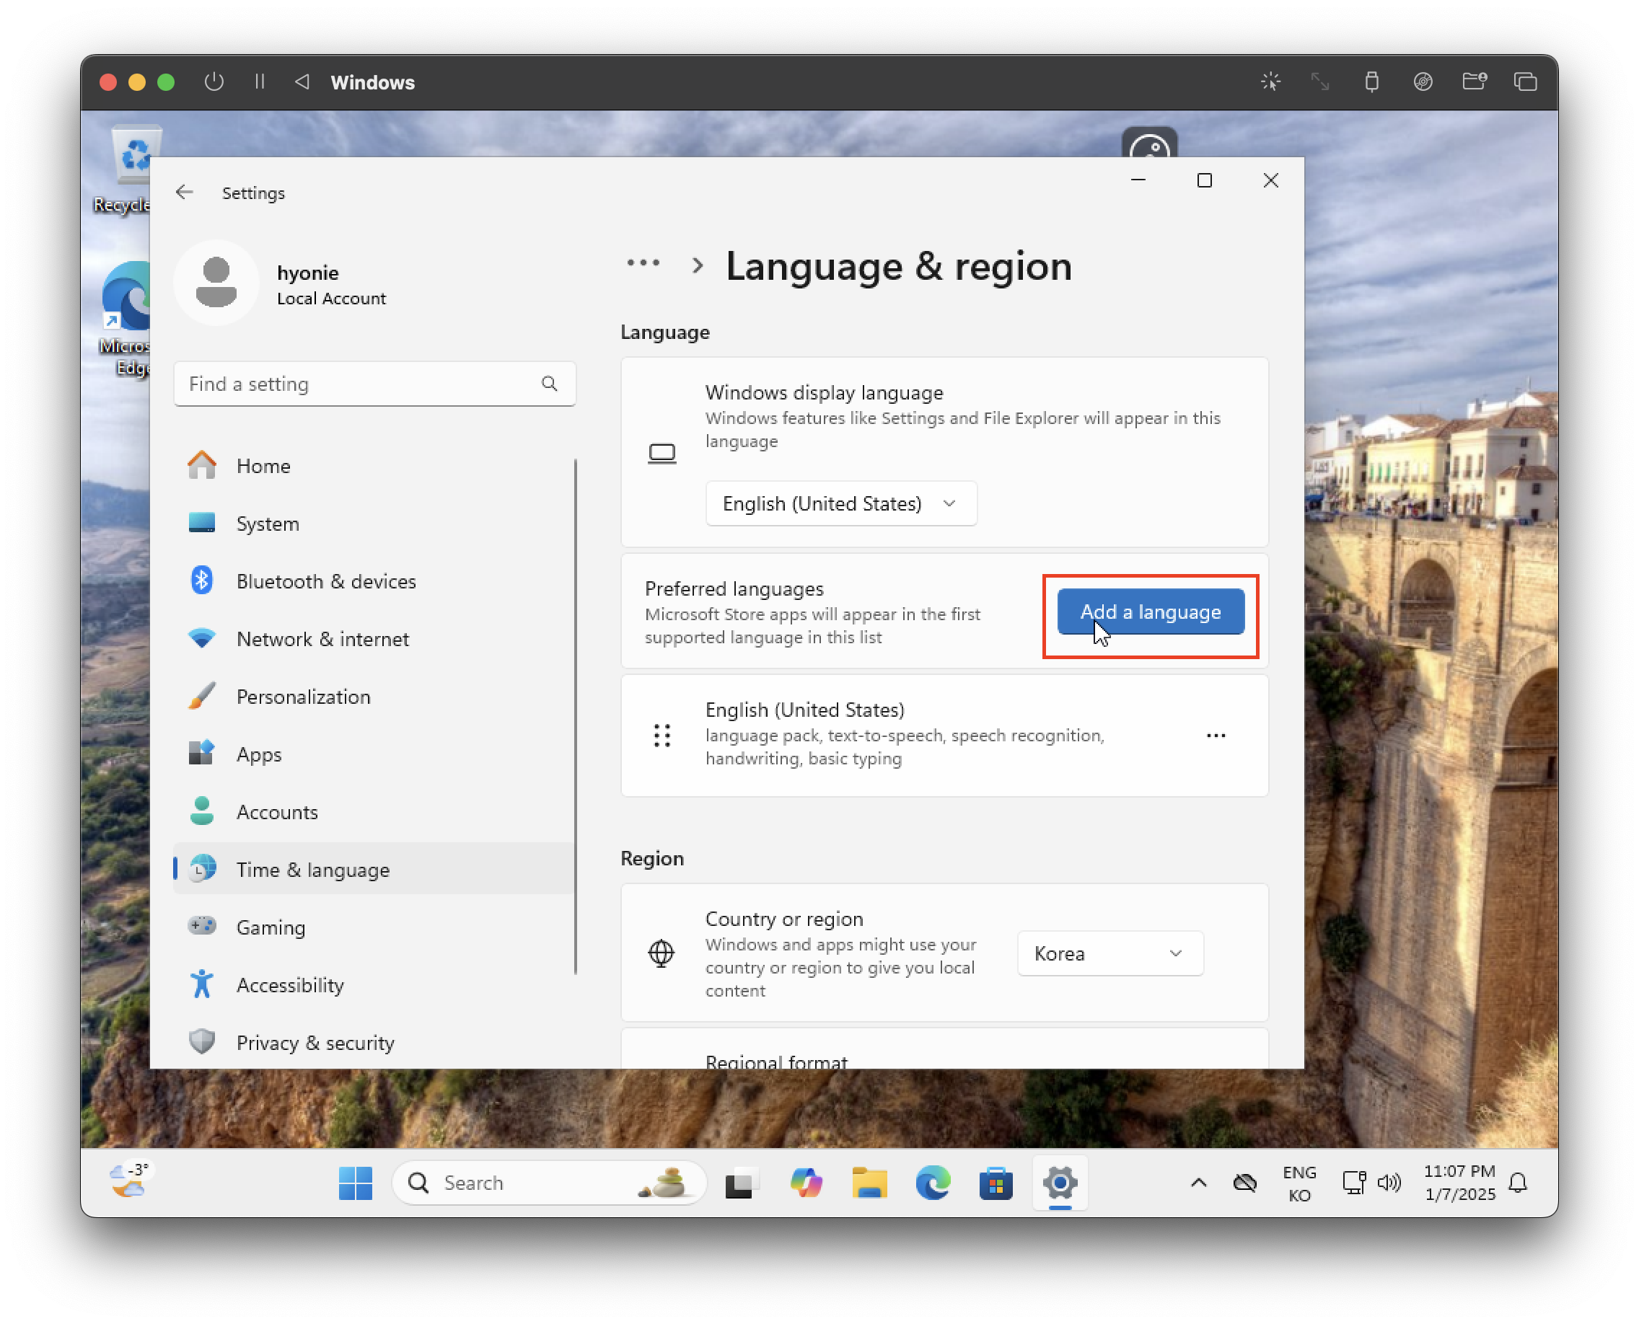This screenshot has width=1639, height=1324.
Task: Show hidden icons in the system tray
Action: [1198, 1183]
